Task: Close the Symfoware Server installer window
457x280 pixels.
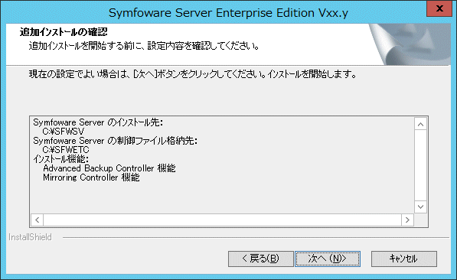Action: 439,8
